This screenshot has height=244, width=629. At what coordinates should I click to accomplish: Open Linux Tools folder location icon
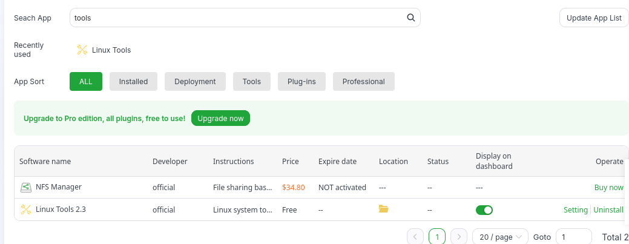(x=383, y=209)
